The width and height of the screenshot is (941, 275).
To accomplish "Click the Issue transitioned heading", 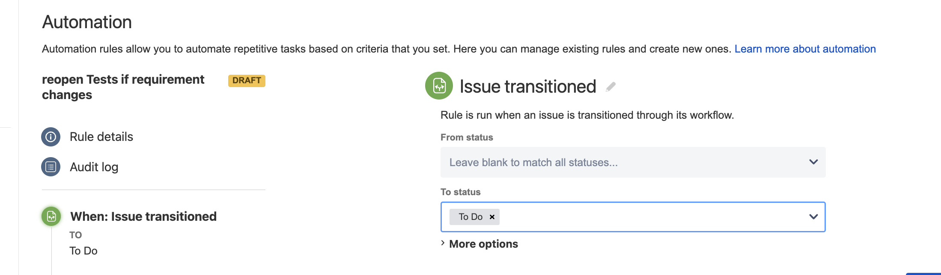I will tap(528, 87).
